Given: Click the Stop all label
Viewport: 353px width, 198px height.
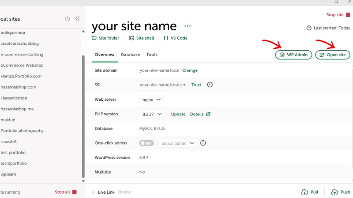Looking at the screenshot, I should [62, 192].
